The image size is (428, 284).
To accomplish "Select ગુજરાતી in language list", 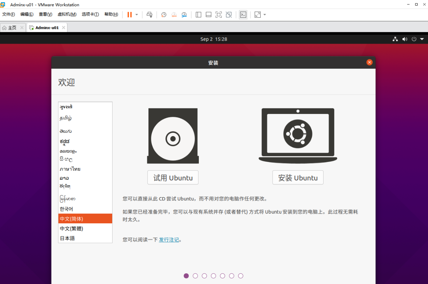I will pyautogui.click(x=85, y=107).
